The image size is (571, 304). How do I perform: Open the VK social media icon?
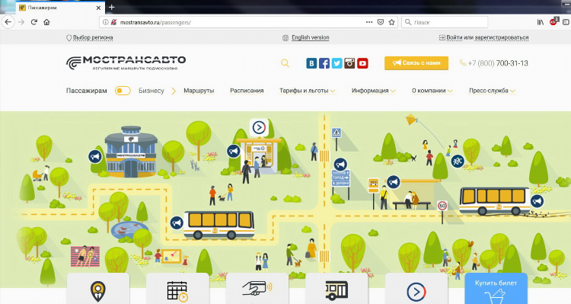click(x=311, y=63)
